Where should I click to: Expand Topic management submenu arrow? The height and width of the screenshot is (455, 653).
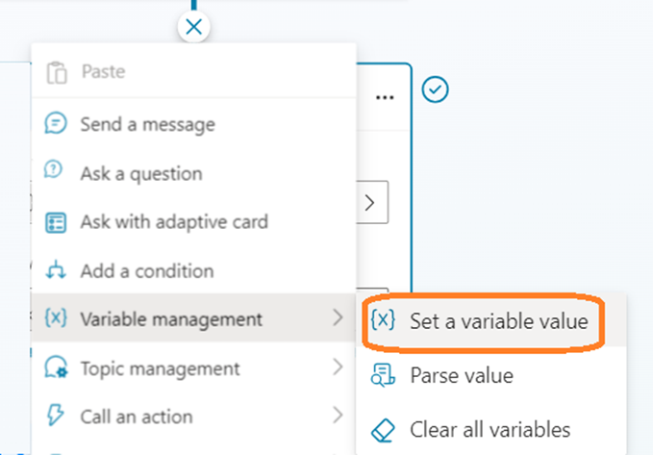pyautogui.click(x=338, y=367)
